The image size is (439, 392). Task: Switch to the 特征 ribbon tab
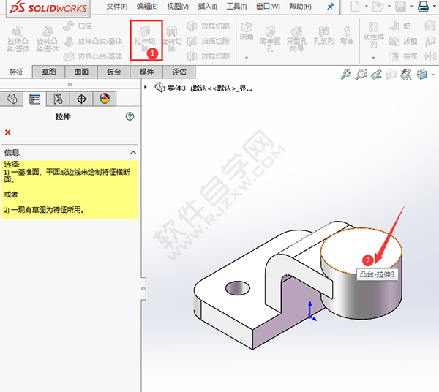(x=16, y=72)
